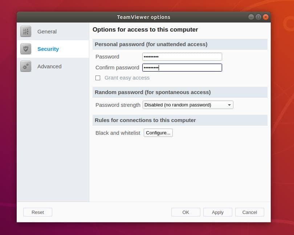The height and width of the screenshot is (235, 294).
Task: Close the TeamViewer options window
Action: pyautogui.click(x=265, y=17)
